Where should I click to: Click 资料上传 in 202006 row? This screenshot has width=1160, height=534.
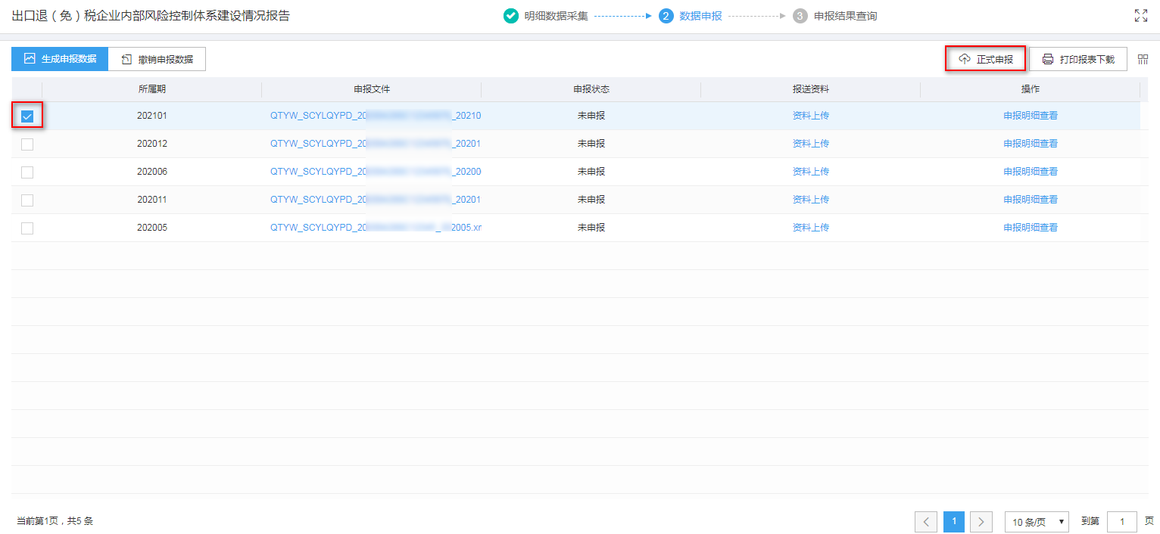tap(811, 172)
